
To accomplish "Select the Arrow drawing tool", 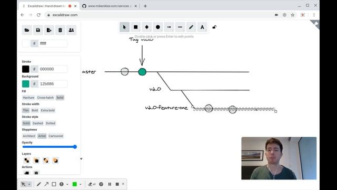I will [169, 27].
